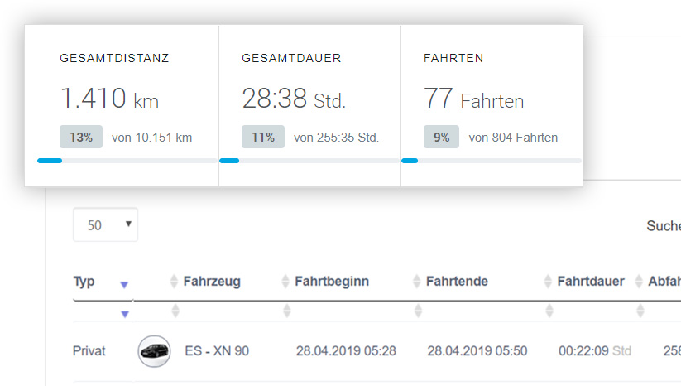Click the GESAMTDISTANZ card heading
Image resolution: width=681 pixels, height=386 pixels.
tap(115, 58)
